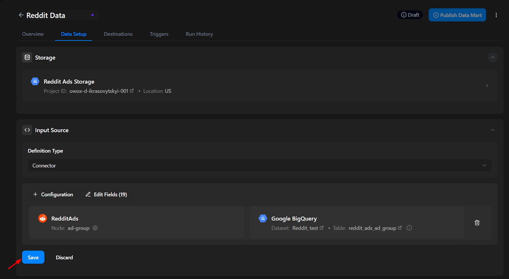509x279 pixels.
Task: Click the Input Source code brackets icon
Action: (x=27, y=130)
